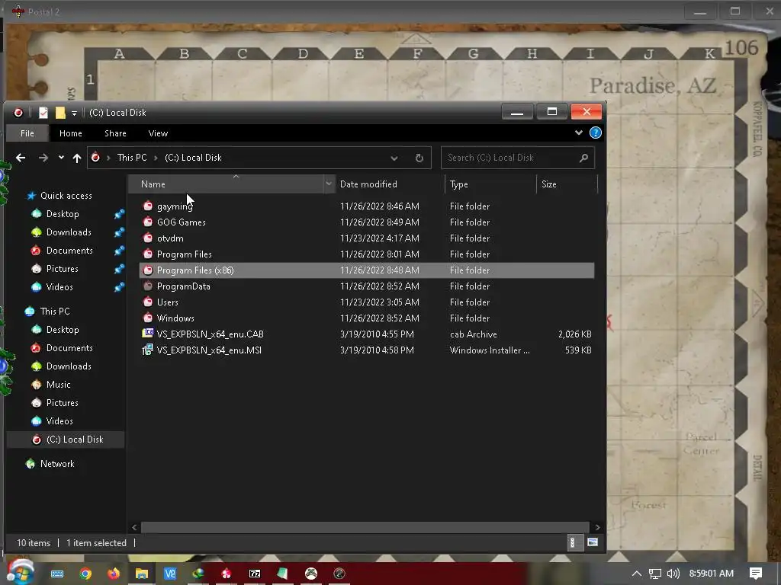Open 7-Zip from the taskbar
Screen dimensions: 781x585
[x=255, y=574]
